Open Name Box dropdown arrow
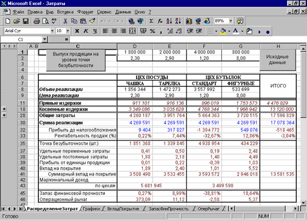The width and height of the screenshot is (307, 221). click(x=45, y=39)
